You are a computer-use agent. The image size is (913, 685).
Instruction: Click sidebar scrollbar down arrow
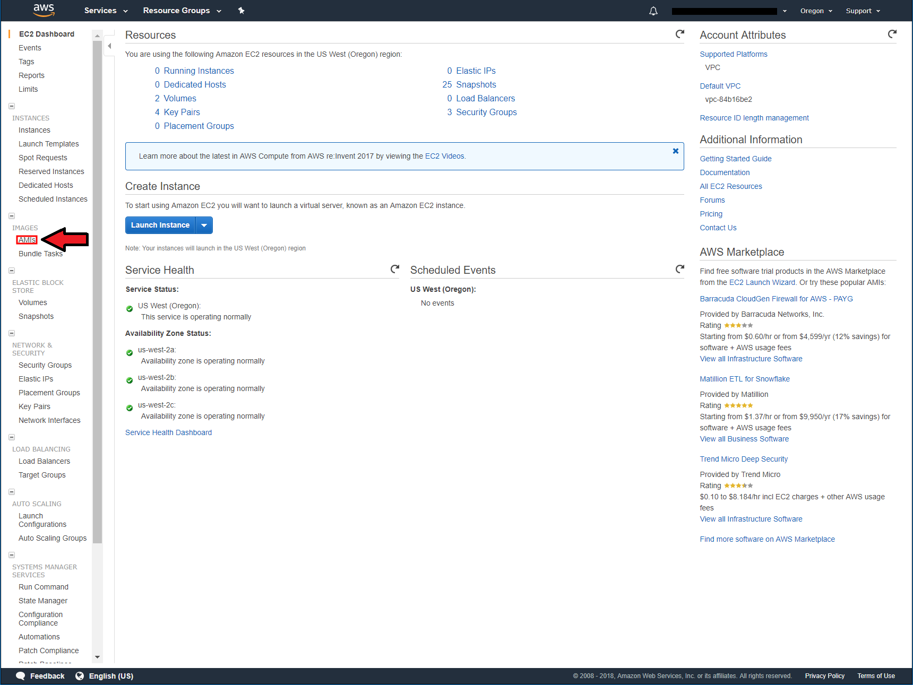coord(97,657)
